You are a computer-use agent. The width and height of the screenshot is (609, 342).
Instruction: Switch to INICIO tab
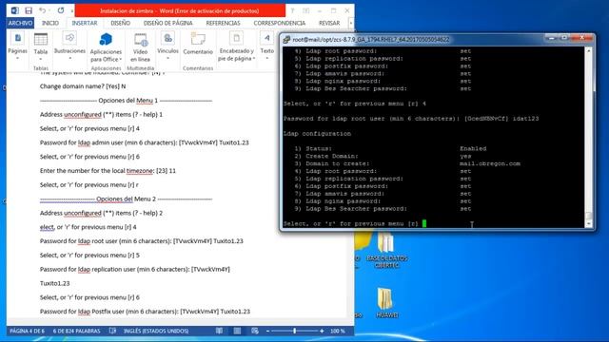point(50,23)
